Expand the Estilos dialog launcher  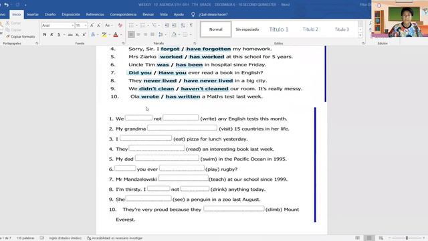[x=363, y=43]
